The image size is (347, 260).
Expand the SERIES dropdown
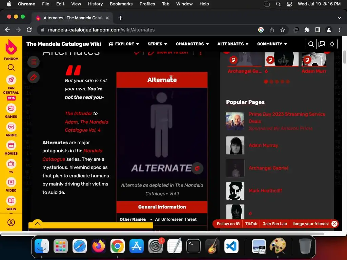[x=157, y=44]
